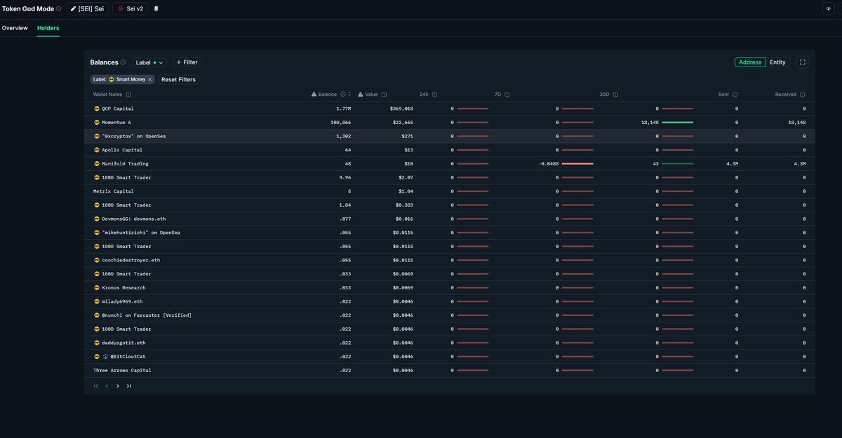Image resolution: width=842 pixels, height=438 pixels.
Task: Open coochiedestroyer.eth wallet
Action: pos(131,260)
